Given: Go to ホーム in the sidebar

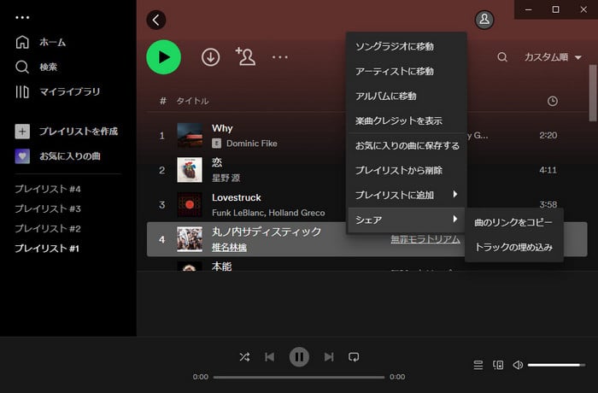Looking at the screenshot, I should click(x=40, y=42).
